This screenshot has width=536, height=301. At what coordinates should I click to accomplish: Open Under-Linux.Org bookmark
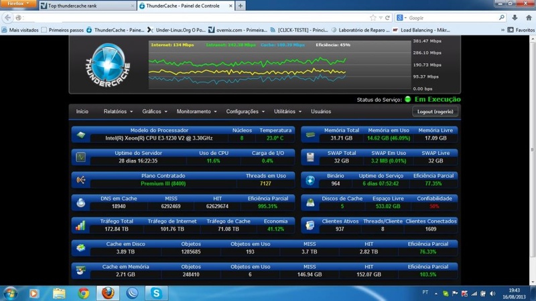click(x=176, y=30)
